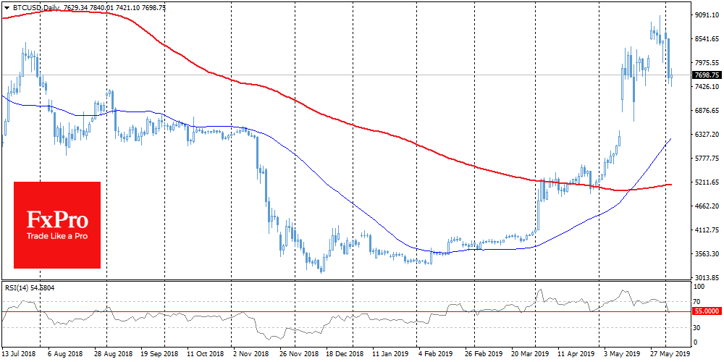Click the RSI scale value 100
This screenshot has height=362, width=724.
[x=698, y=287]
